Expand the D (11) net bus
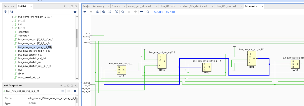Viewport: 304px width, 106px height. coord(13,21)
